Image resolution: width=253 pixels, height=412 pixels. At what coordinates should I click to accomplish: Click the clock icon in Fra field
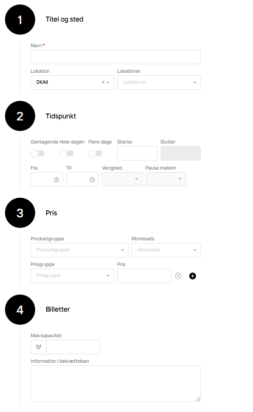tap(57, 180)
